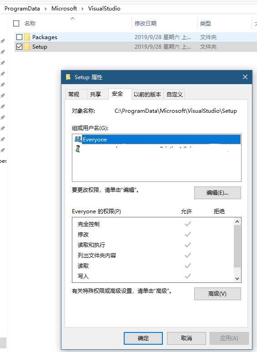257x352 pixels.
Task: Open the 自定义 tab
Action: 174,94
